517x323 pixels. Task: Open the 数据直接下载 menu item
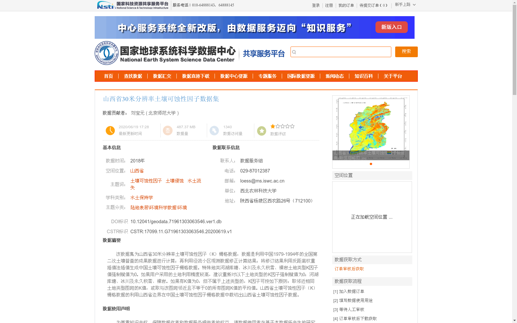(x=196, y=76)
